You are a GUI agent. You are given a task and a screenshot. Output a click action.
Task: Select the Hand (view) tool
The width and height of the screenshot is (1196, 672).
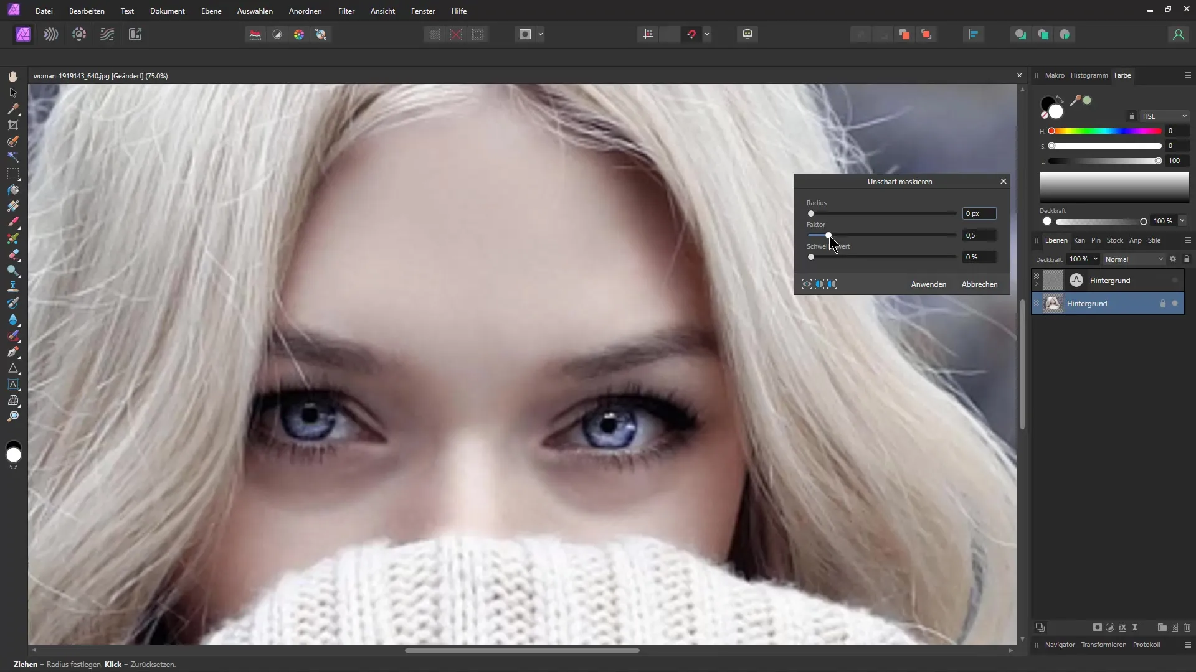(13, 77)
